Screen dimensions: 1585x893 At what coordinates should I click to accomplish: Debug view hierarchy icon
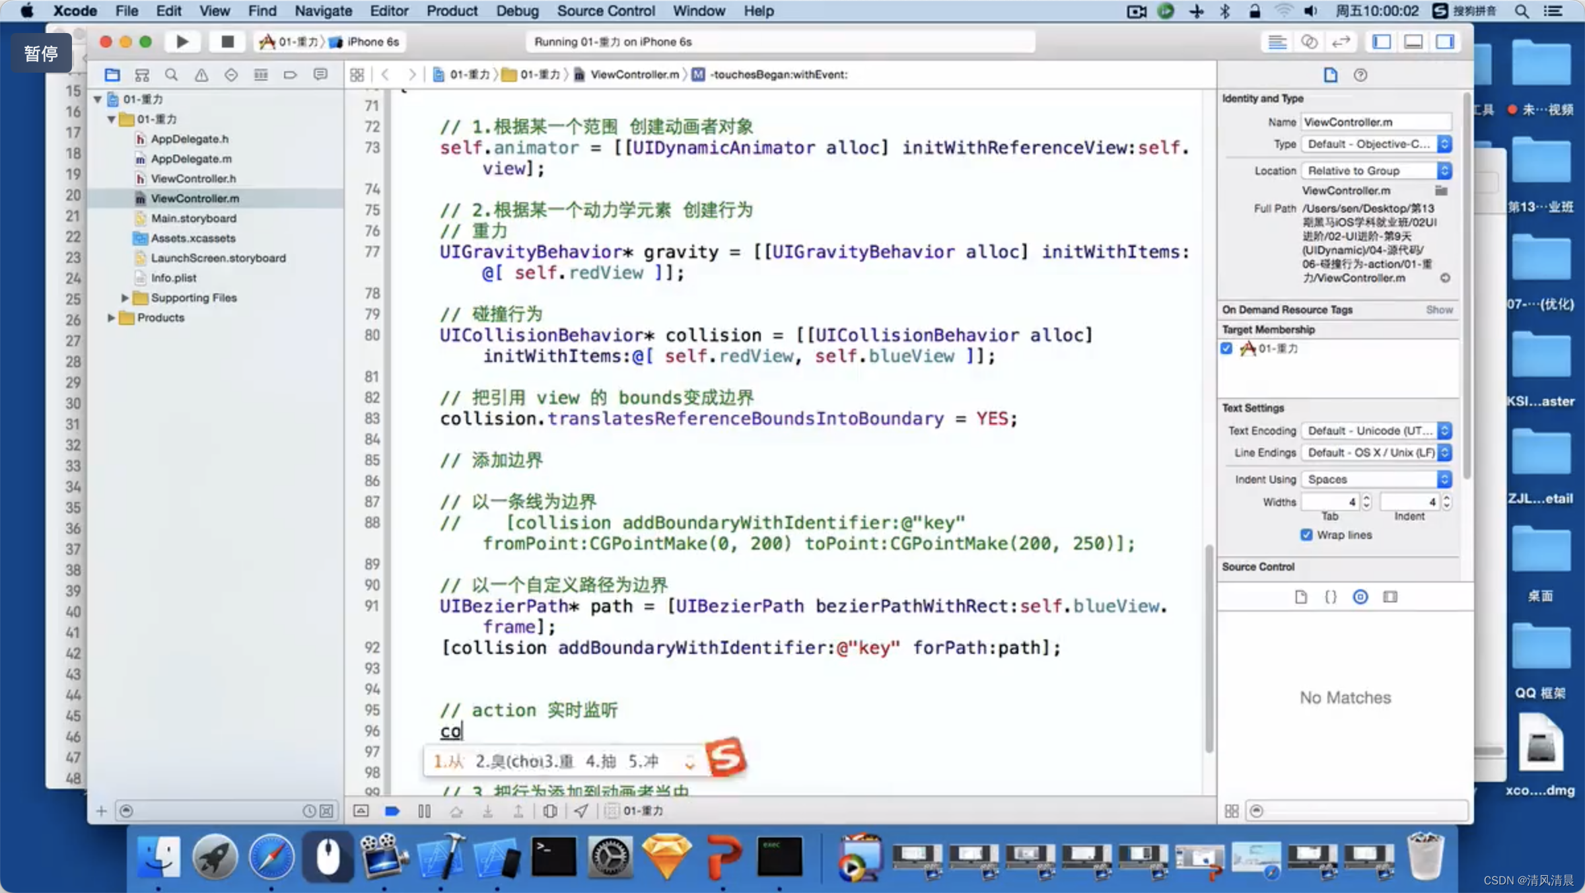click(549, 811)
